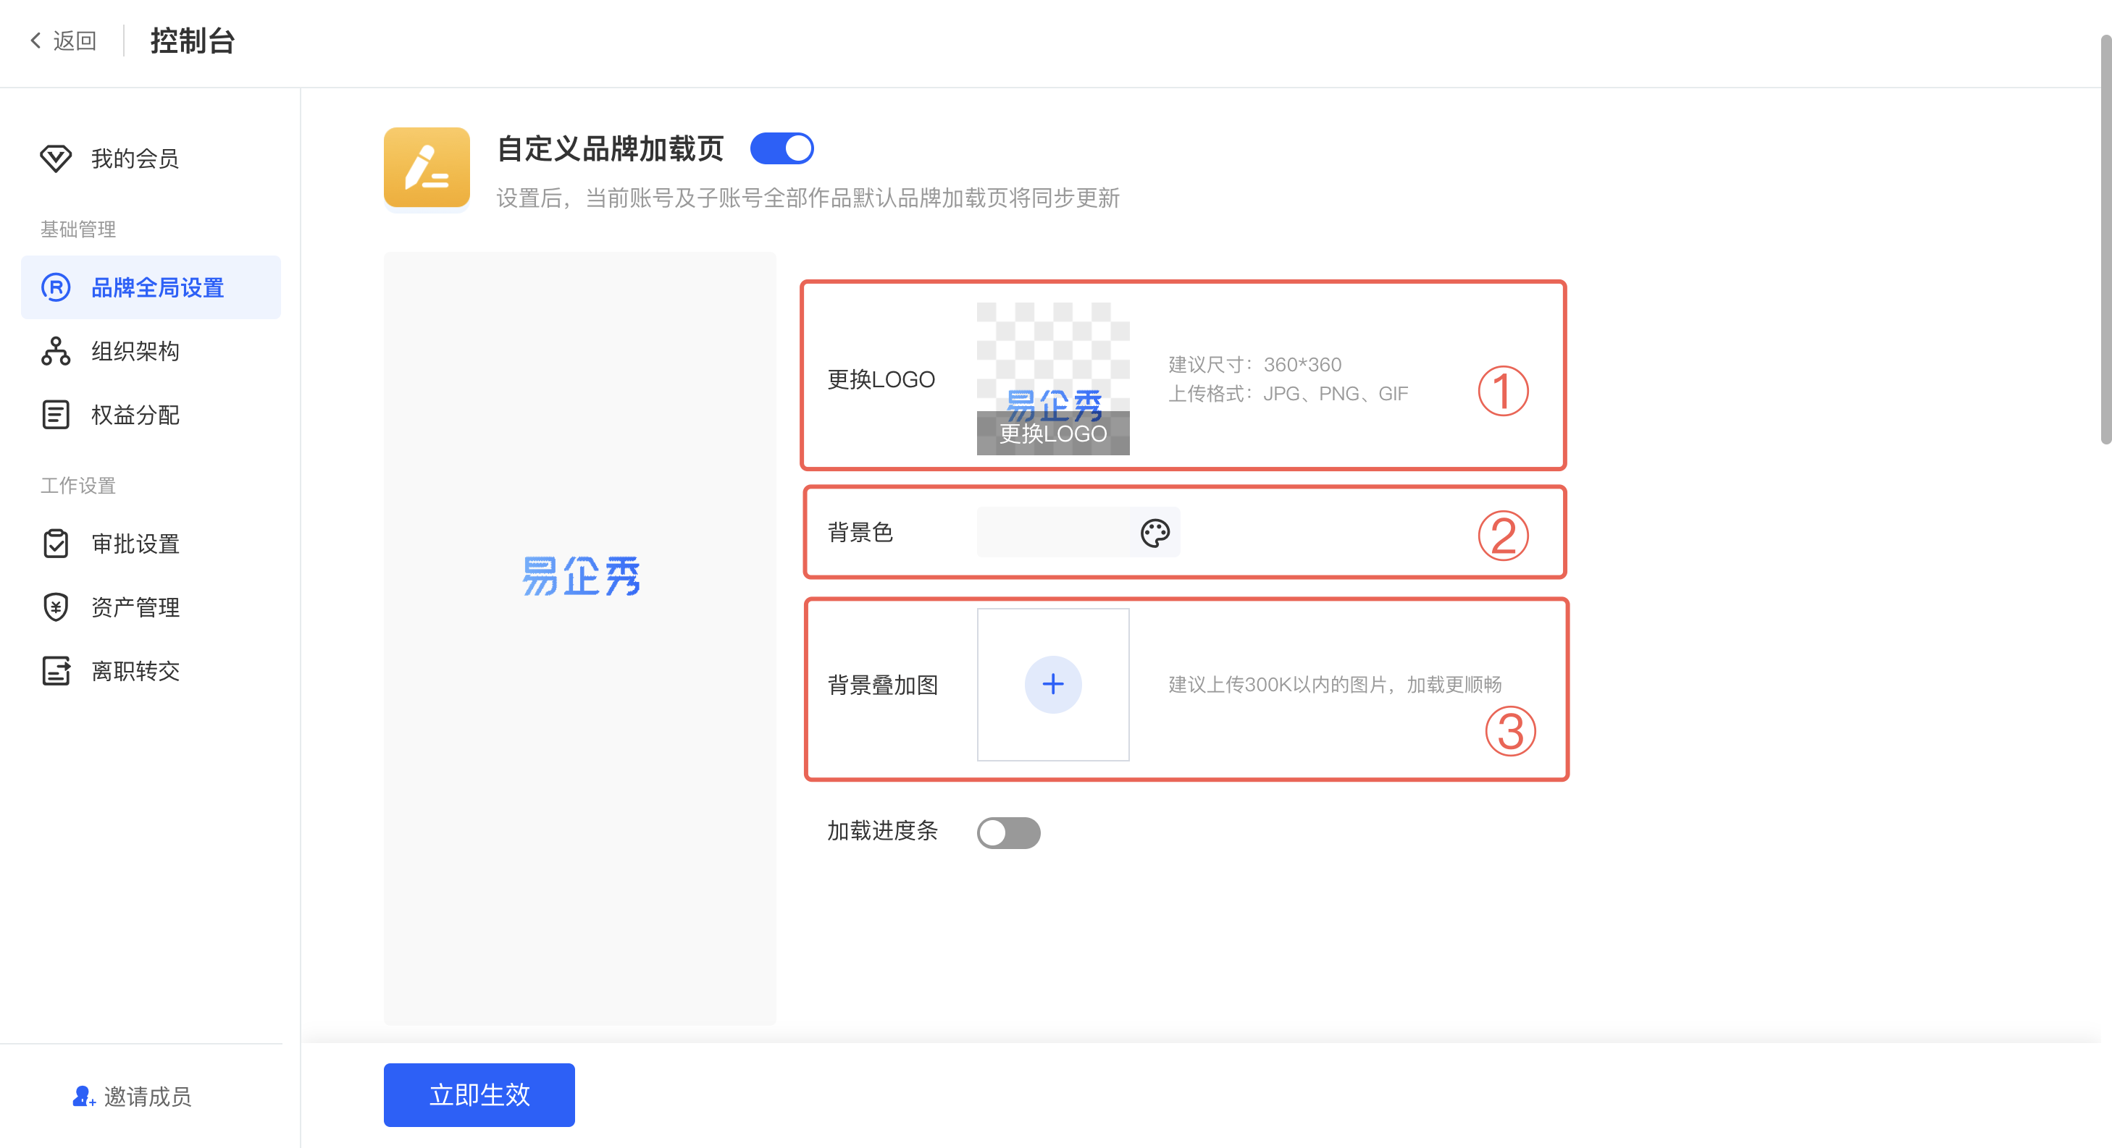This screenshot has width=2112, height=1148.
Task: Click 邀请成员 link at bottom
Action: (x=133, y=1097)
